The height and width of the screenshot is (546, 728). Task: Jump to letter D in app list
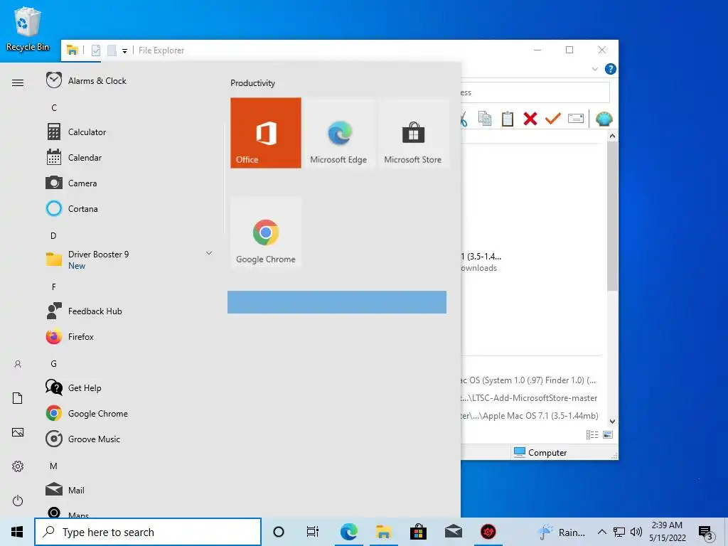53,235
